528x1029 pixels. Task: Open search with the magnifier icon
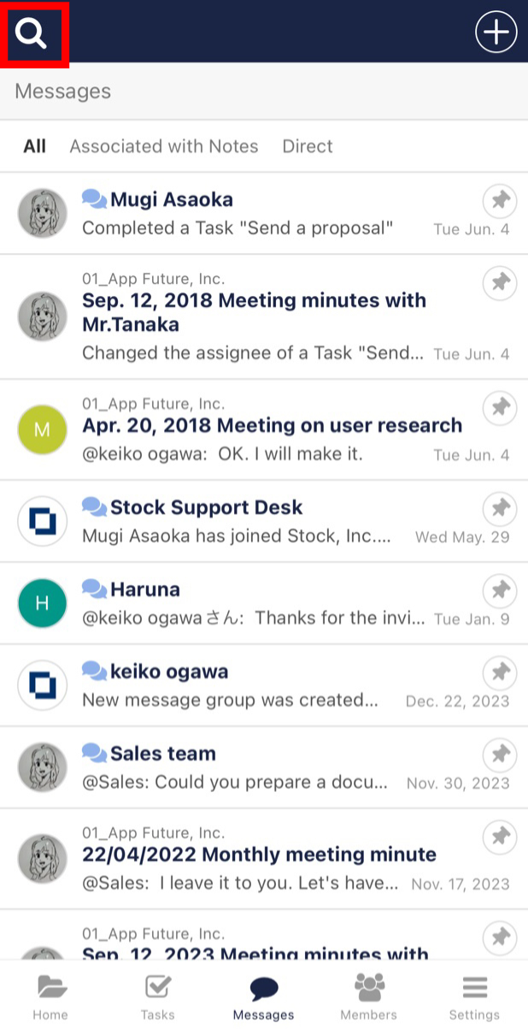[x=32, y=32]
